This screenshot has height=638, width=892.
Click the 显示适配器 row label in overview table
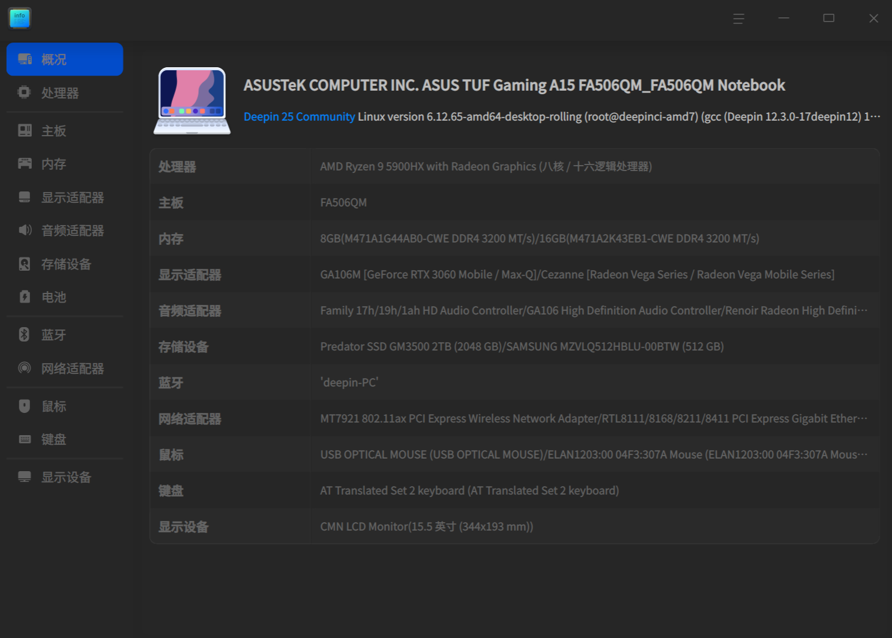190,275
